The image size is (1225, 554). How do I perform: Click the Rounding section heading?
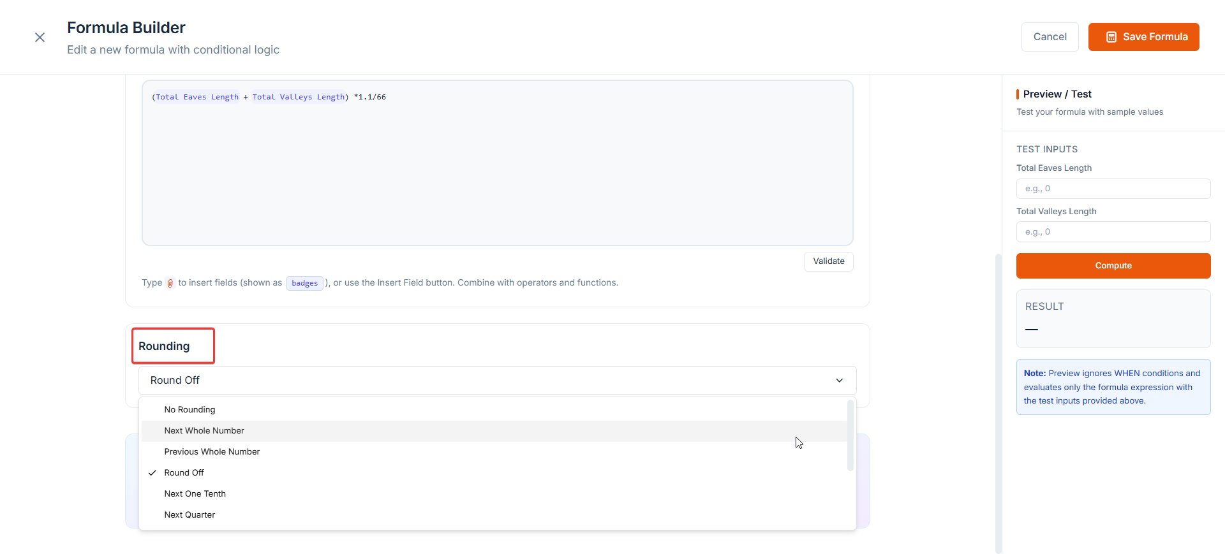(x=164, y=346)
